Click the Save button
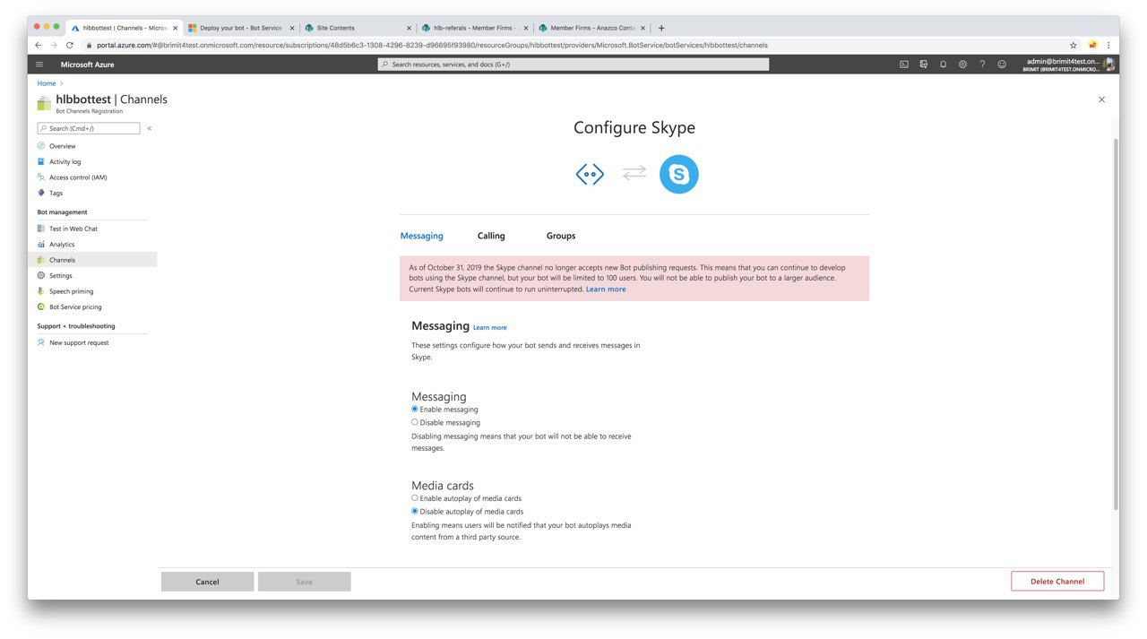This screenshot has width=1147, height=639. click(x=304, y=582)
